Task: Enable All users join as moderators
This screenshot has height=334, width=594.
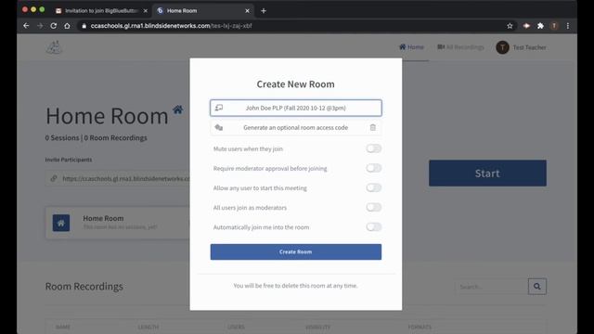Action: [373, 207]
